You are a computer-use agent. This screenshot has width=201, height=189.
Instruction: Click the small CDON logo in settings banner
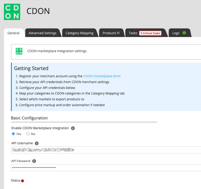point(19,51)
